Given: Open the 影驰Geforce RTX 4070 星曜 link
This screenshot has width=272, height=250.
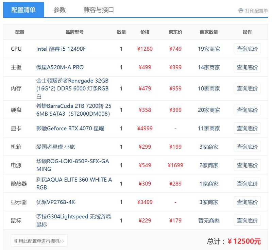Looking at the screenshot, I should (70, 128).
